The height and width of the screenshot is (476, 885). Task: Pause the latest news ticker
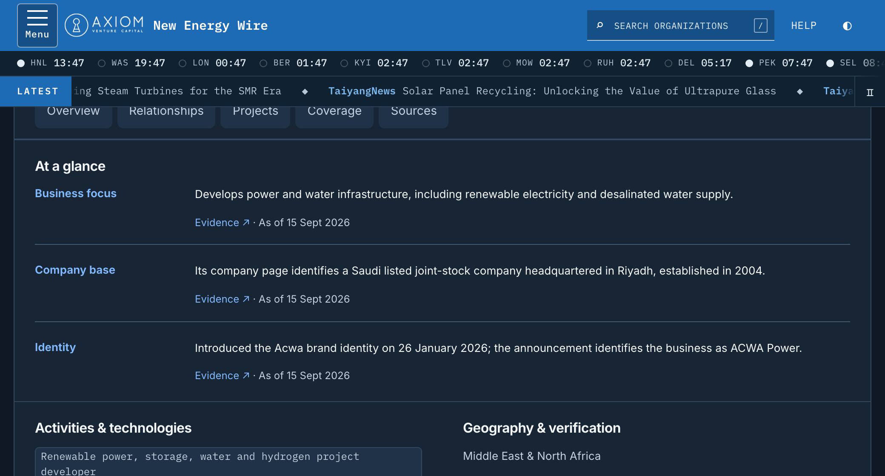pos(870,92)
